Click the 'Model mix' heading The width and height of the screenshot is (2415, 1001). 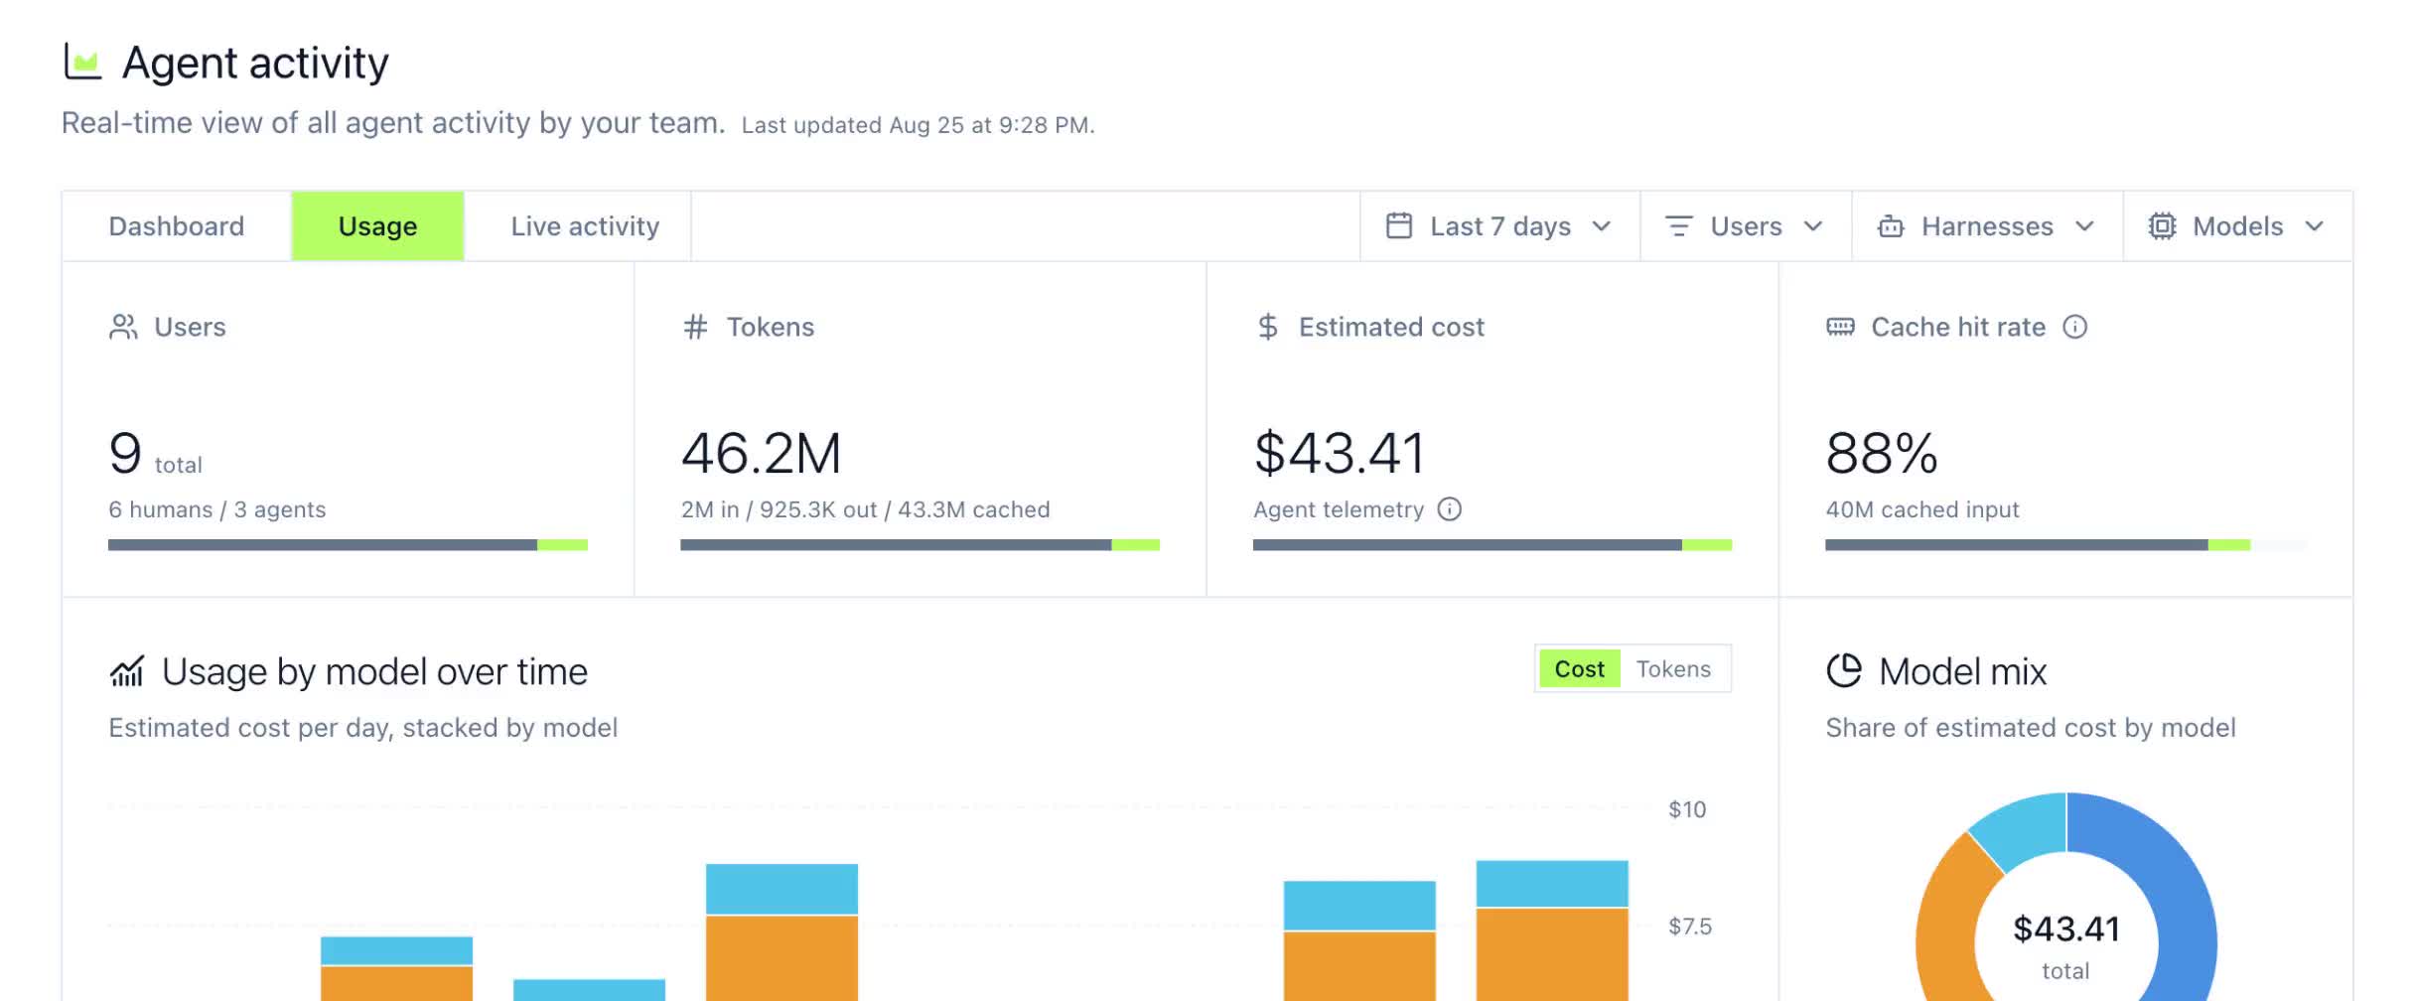(1963, 672)
